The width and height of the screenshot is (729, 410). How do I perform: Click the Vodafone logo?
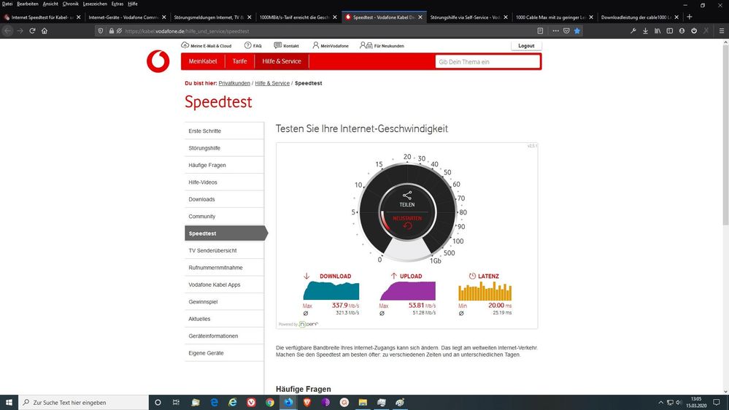coord(158,61)
